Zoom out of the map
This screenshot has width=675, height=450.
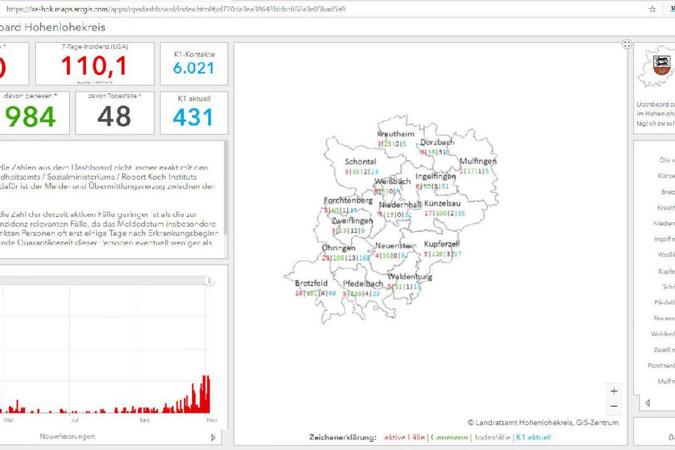(x=613, y=406)
